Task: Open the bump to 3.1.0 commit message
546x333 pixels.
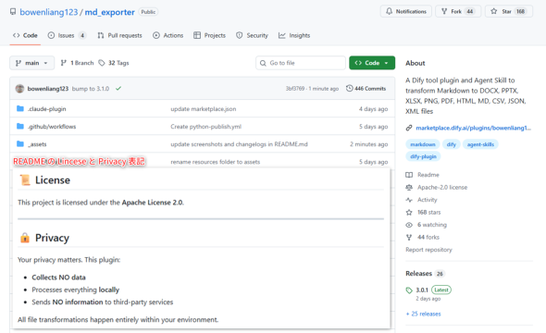Action: coord(91,89)
